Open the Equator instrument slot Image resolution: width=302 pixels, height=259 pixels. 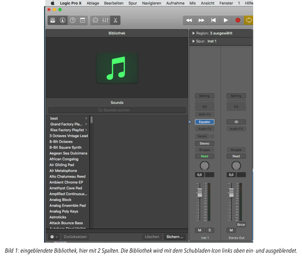coord(204,122)
